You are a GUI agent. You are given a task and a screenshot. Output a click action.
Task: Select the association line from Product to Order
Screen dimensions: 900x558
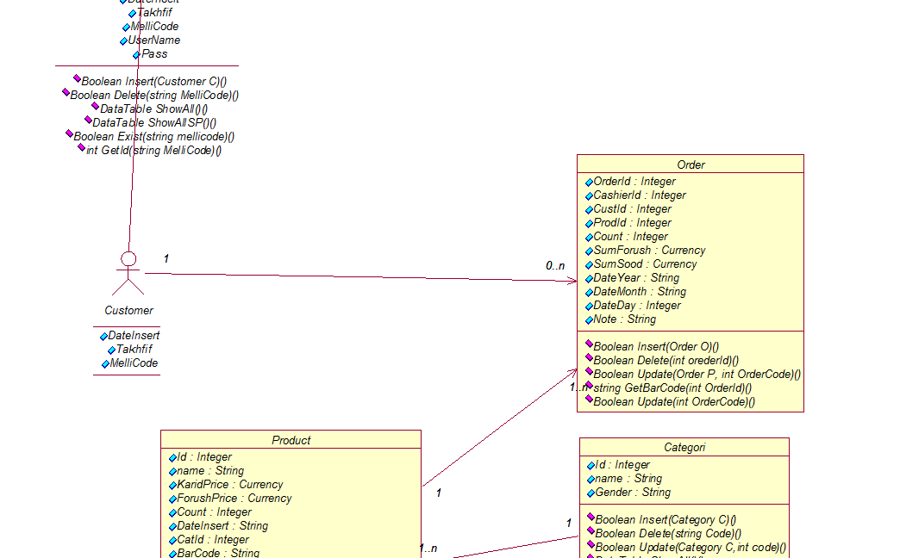[499, 428]
